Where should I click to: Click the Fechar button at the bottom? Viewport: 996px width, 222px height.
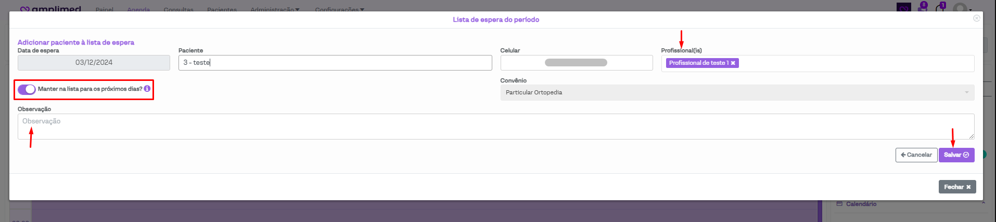tap(957, 187)
